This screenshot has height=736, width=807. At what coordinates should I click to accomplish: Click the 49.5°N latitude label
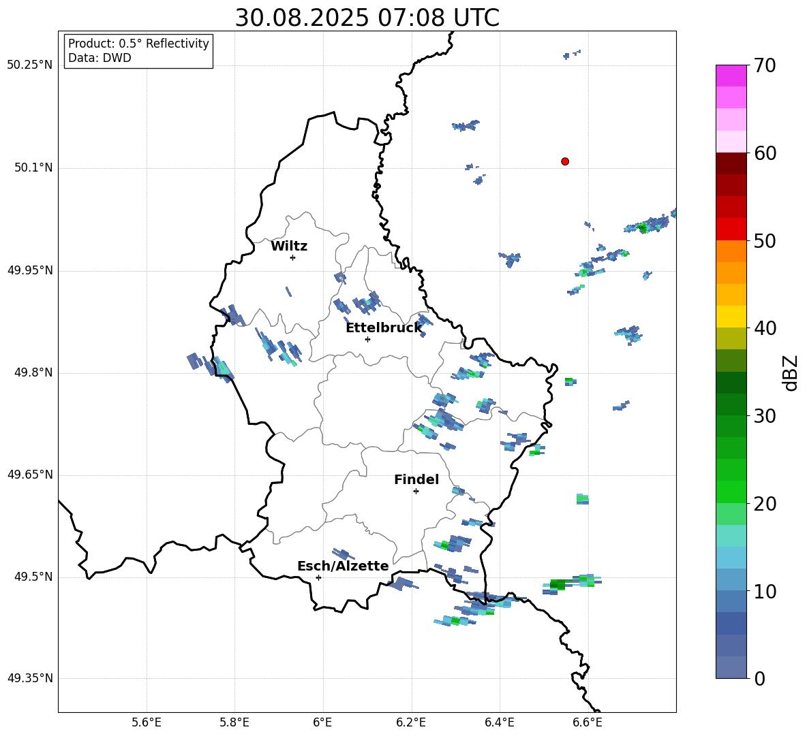(33, 577)
